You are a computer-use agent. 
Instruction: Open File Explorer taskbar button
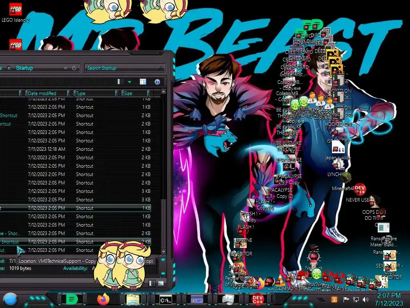pos(133,299)
